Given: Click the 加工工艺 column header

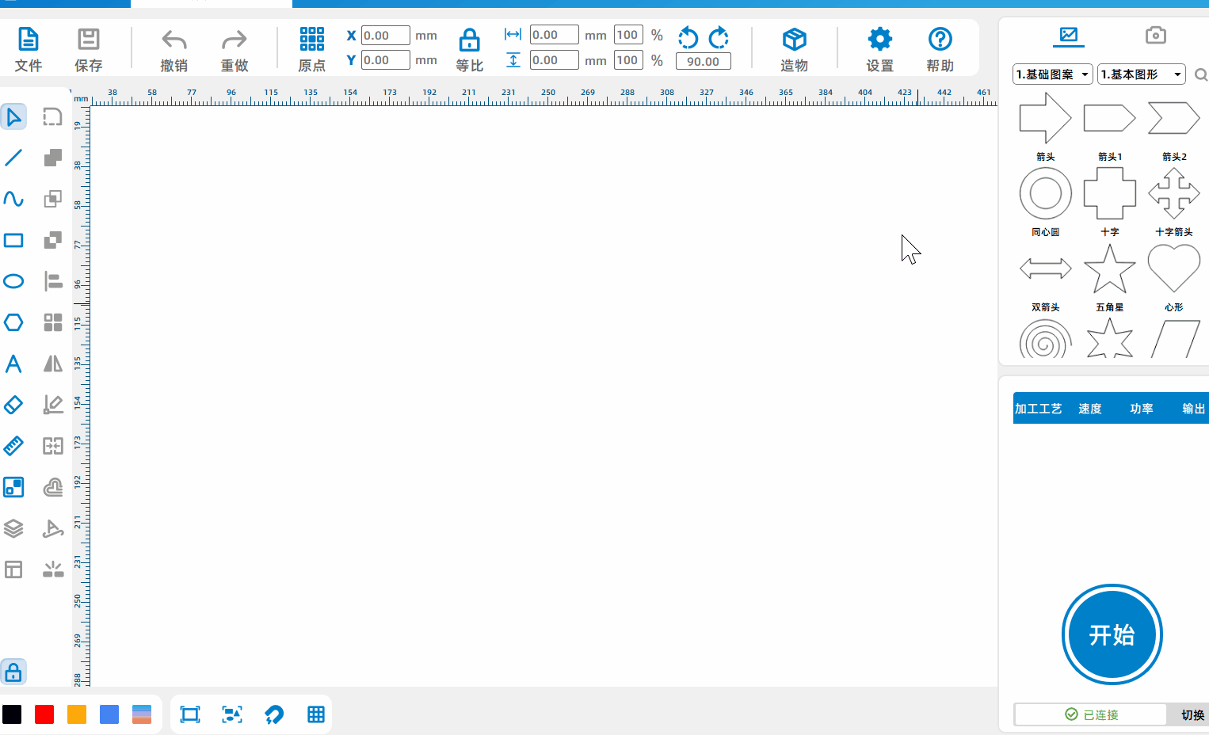Looking at the screenshot, I should click(1038, 409).
